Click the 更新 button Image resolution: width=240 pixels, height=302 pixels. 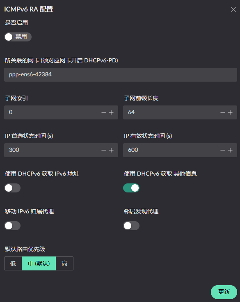point(224,292)
